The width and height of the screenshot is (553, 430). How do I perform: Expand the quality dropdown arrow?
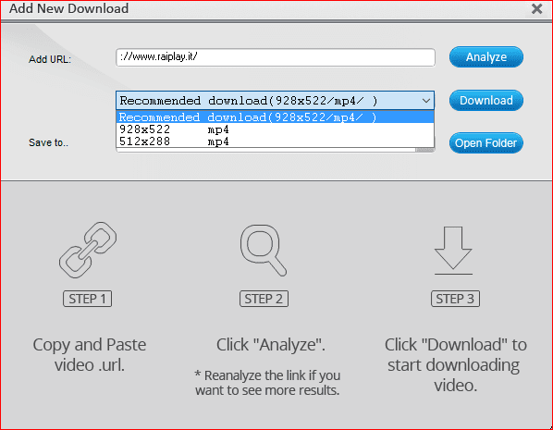click(426, 101)
